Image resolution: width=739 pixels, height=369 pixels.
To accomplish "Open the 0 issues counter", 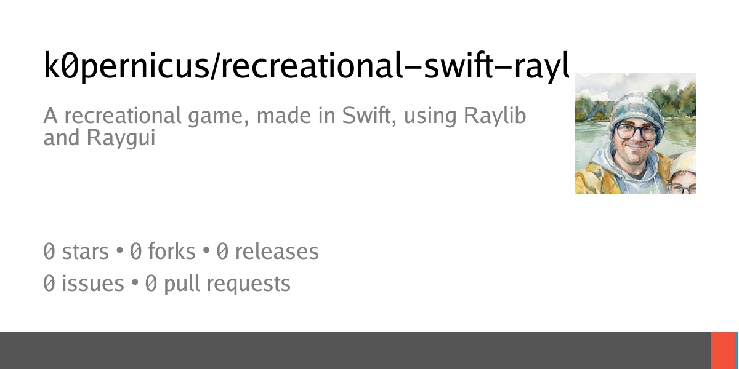I will 84,284.
